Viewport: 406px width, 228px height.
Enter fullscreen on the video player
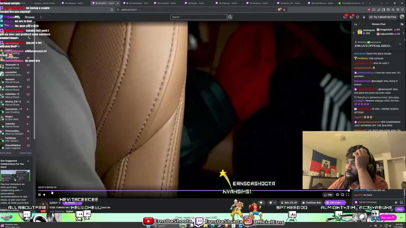348,195
